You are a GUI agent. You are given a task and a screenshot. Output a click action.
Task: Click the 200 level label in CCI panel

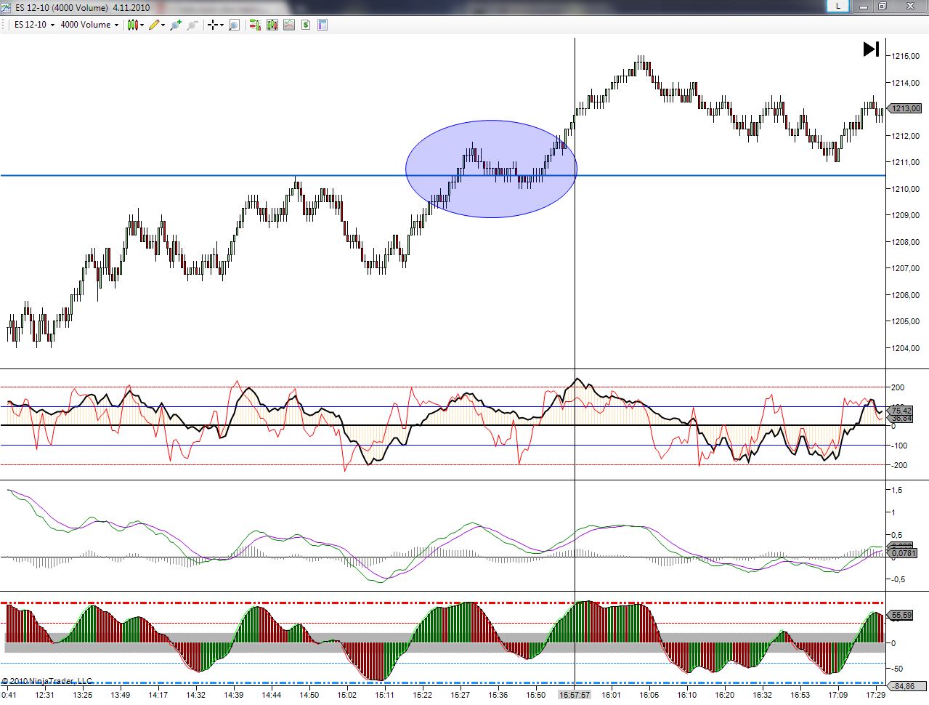click(898, 387)
